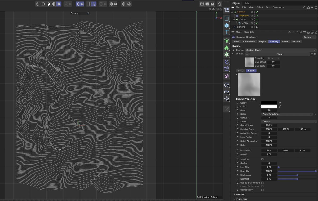The height and width of the screenshot is (201, 318).
Task: Collapse the Cloner object tree node
Action: pos(234,19)
